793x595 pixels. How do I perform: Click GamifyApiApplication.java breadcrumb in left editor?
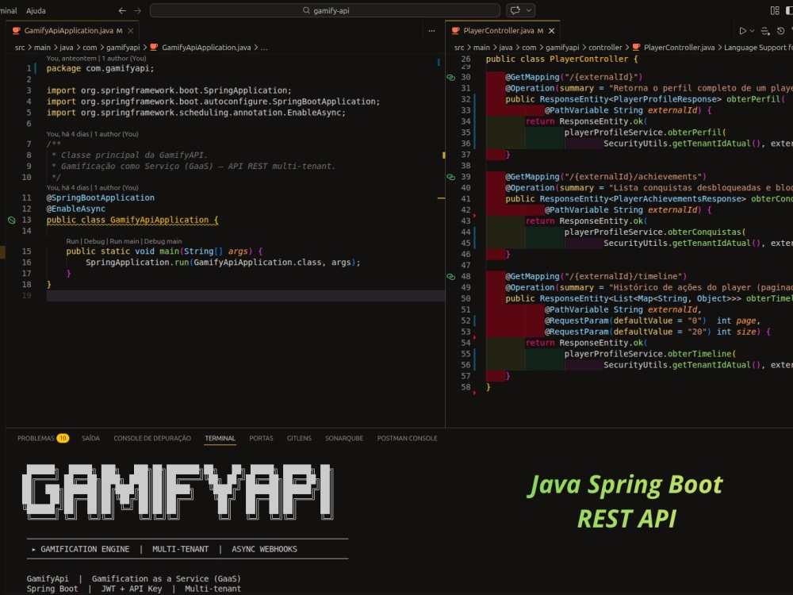[206, 48]
